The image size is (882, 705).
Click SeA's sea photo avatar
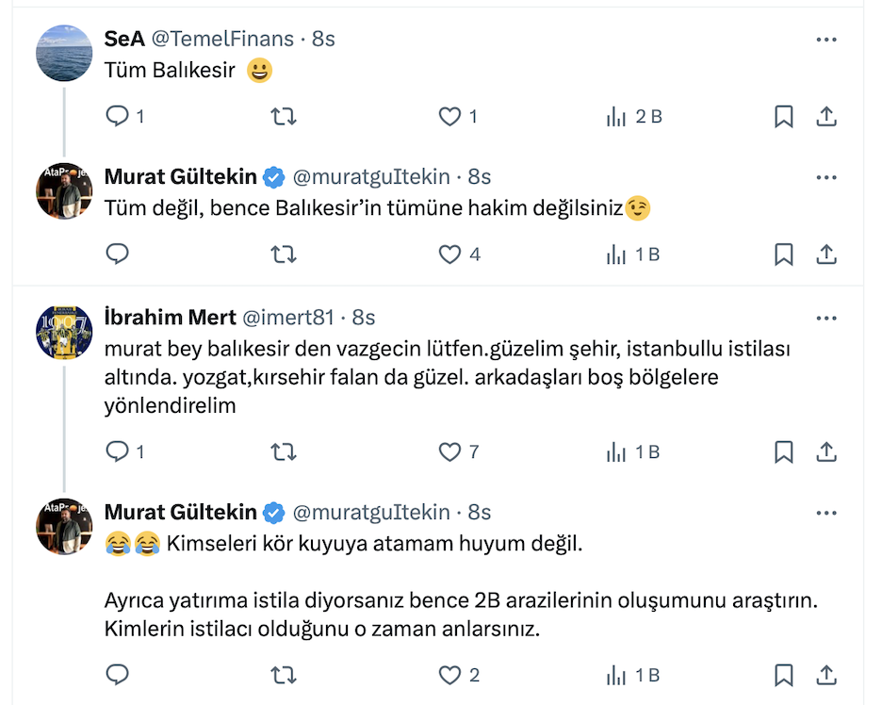64,53
